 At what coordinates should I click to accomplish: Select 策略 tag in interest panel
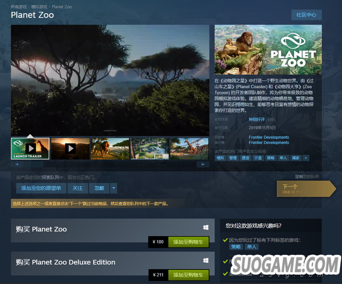pos(236,247)
